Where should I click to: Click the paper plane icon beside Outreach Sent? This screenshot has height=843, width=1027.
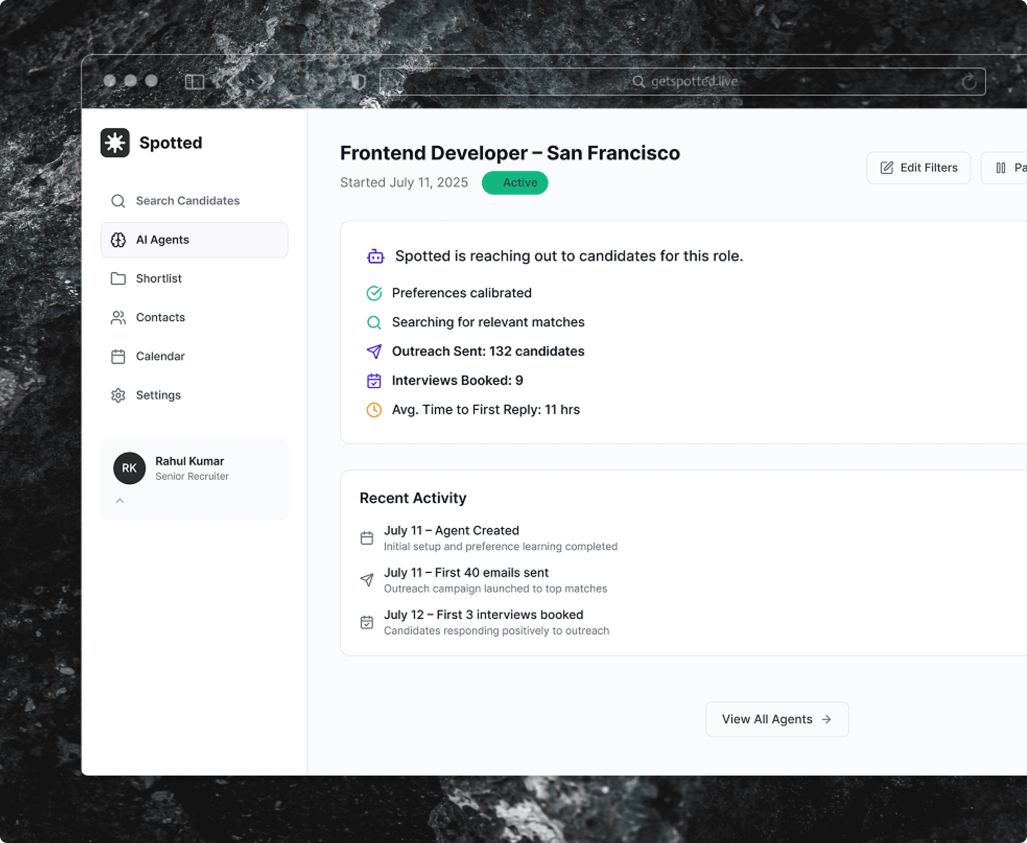pyautogui.click(x=374, y=351)
